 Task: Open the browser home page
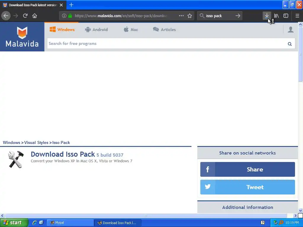[x=35, y=16]
